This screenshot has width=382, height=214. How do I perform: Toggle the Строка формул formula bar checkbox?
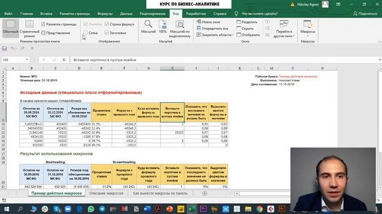click(x=106, y=24)
